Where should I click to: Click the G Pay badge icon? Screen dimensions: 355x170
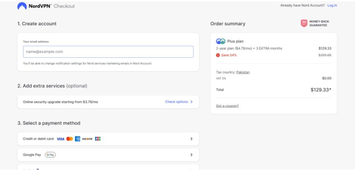point(50,155)
